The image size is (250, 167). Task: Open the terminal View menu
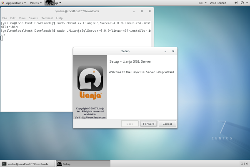22,18
